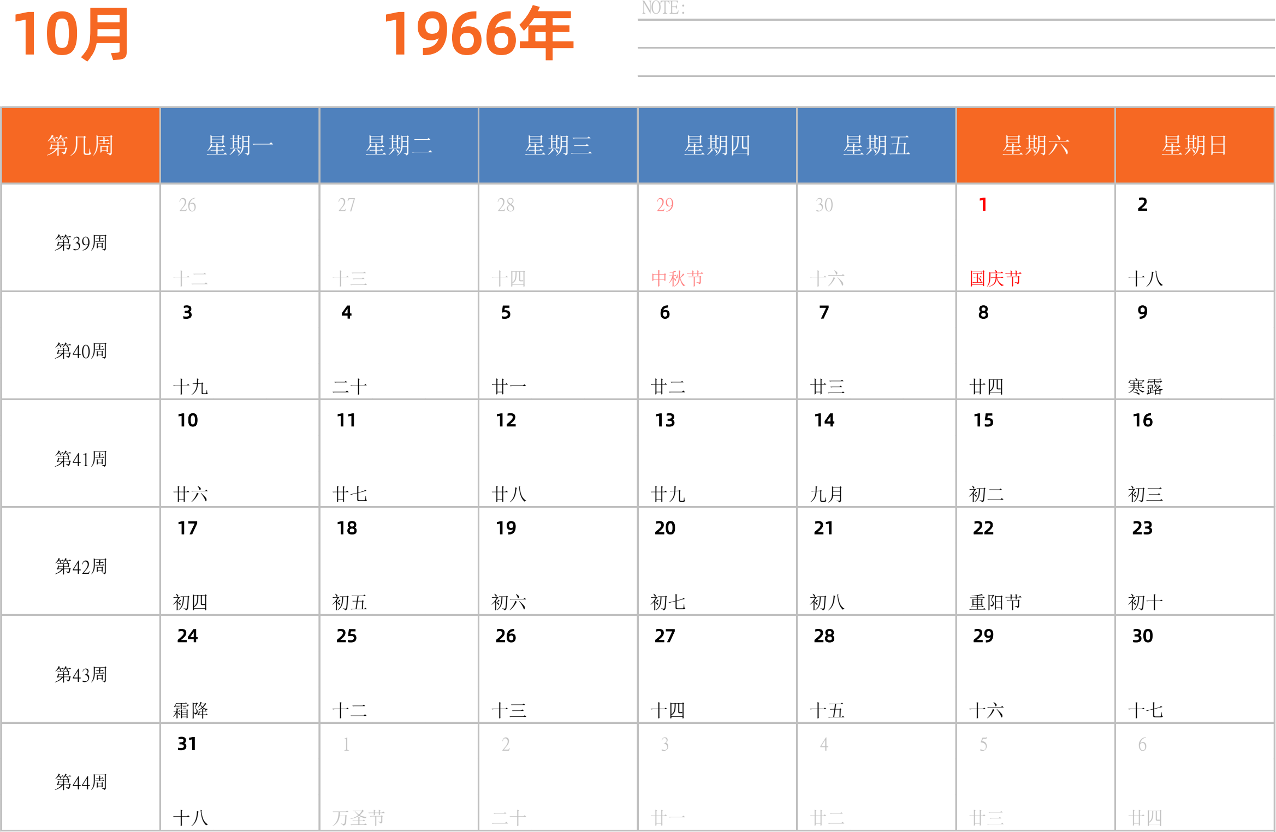The width and height of the screenshot is (1276, 832).
Task: Select the 第几周 header cell
Action: (81, 145)
